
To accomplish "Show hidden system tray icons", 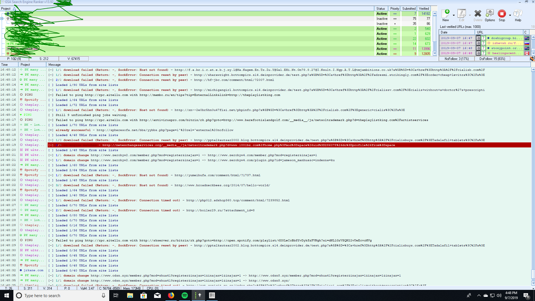I will [479, 295].
